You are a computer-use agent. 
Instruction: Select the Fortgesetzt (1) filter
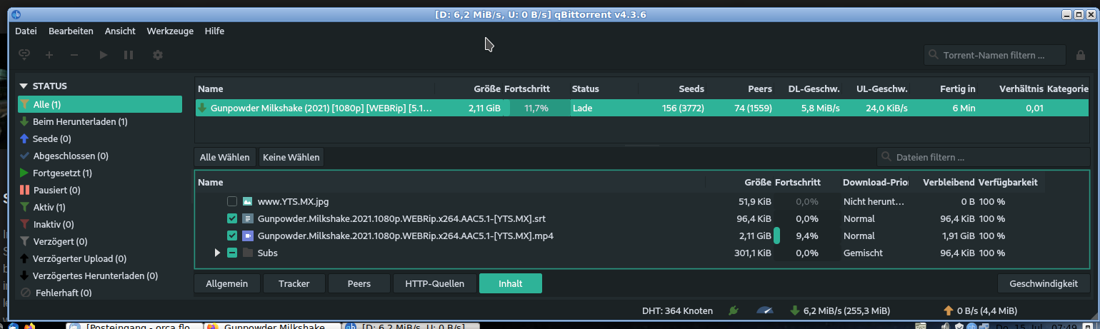click(100, 173)
